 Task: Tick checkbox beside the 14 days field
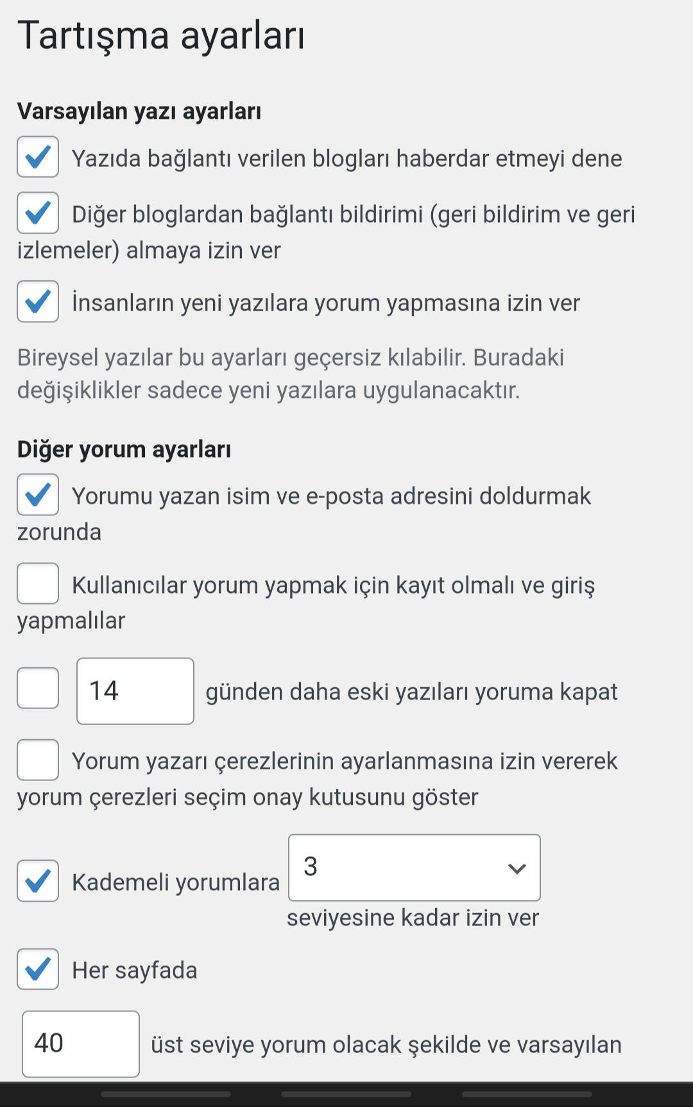pyautogui.click(x=38, y=688)
